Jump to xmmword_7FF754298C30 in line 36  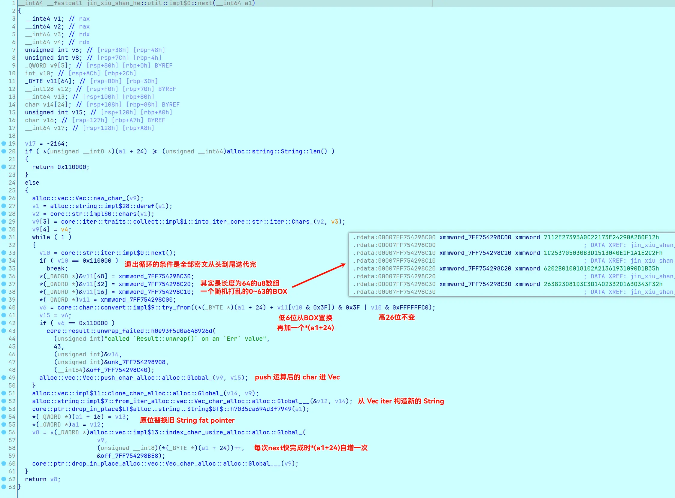coord(155,276)
